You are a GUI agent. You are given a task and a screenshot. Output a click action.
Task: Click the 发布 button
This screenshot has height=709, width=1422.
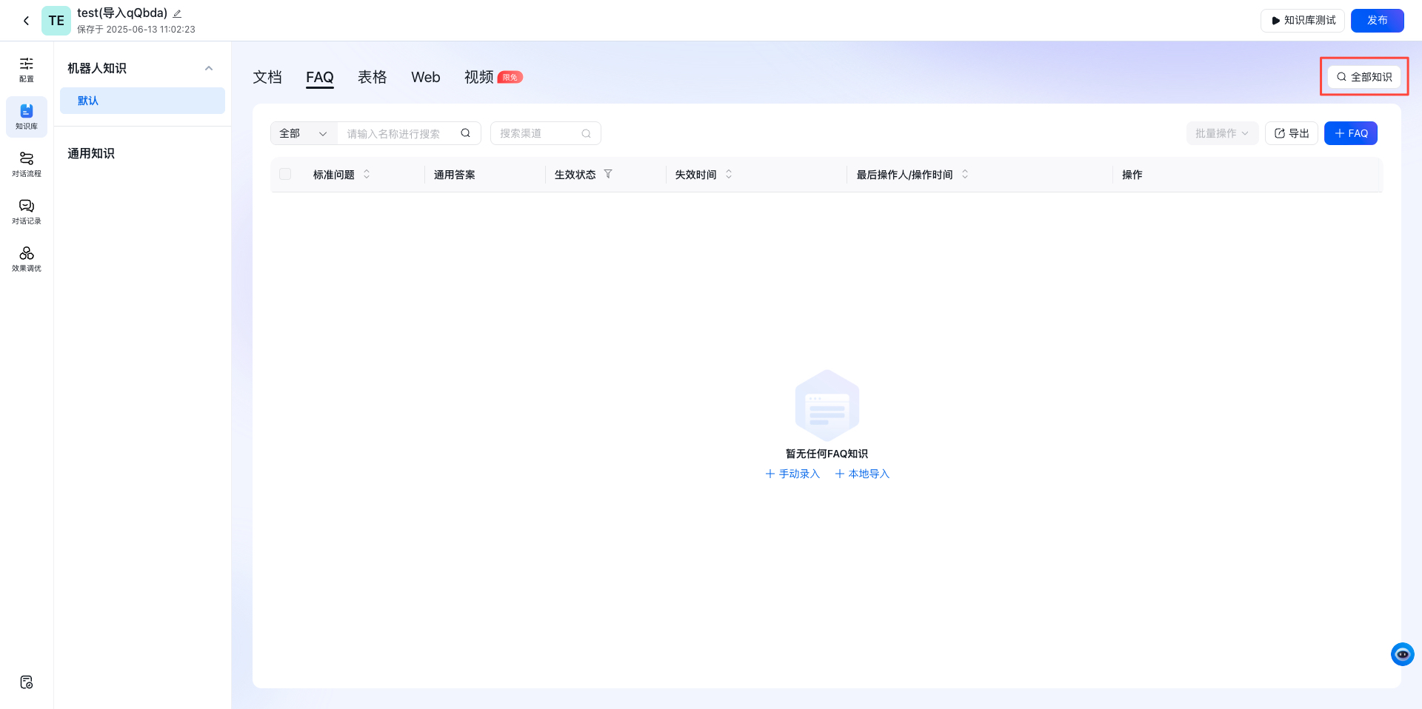coord(1378,20)
